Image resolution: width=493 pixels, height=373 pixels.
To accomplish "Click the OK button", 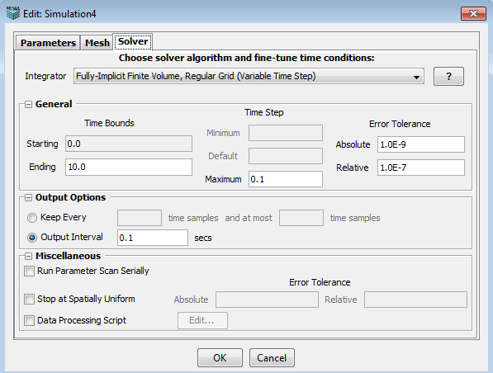I will [220, 357].
